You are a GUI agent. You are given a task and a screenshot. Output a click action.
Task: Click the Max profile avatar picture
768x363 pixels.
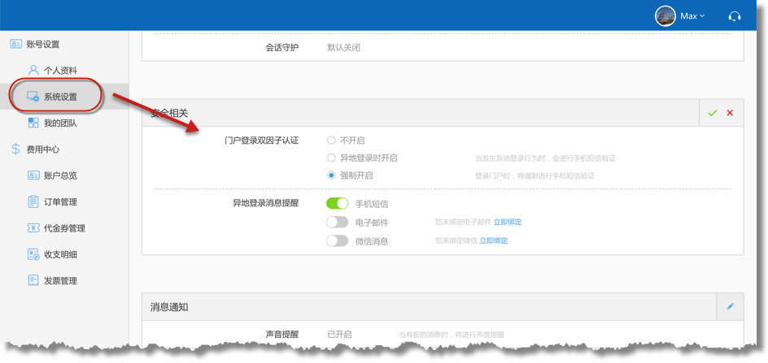pos(665,16)
